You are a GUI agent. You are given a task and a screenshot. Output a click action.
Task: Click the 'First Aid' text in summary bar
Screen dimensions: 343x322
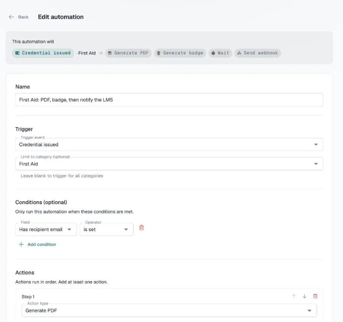coord(87,53)
